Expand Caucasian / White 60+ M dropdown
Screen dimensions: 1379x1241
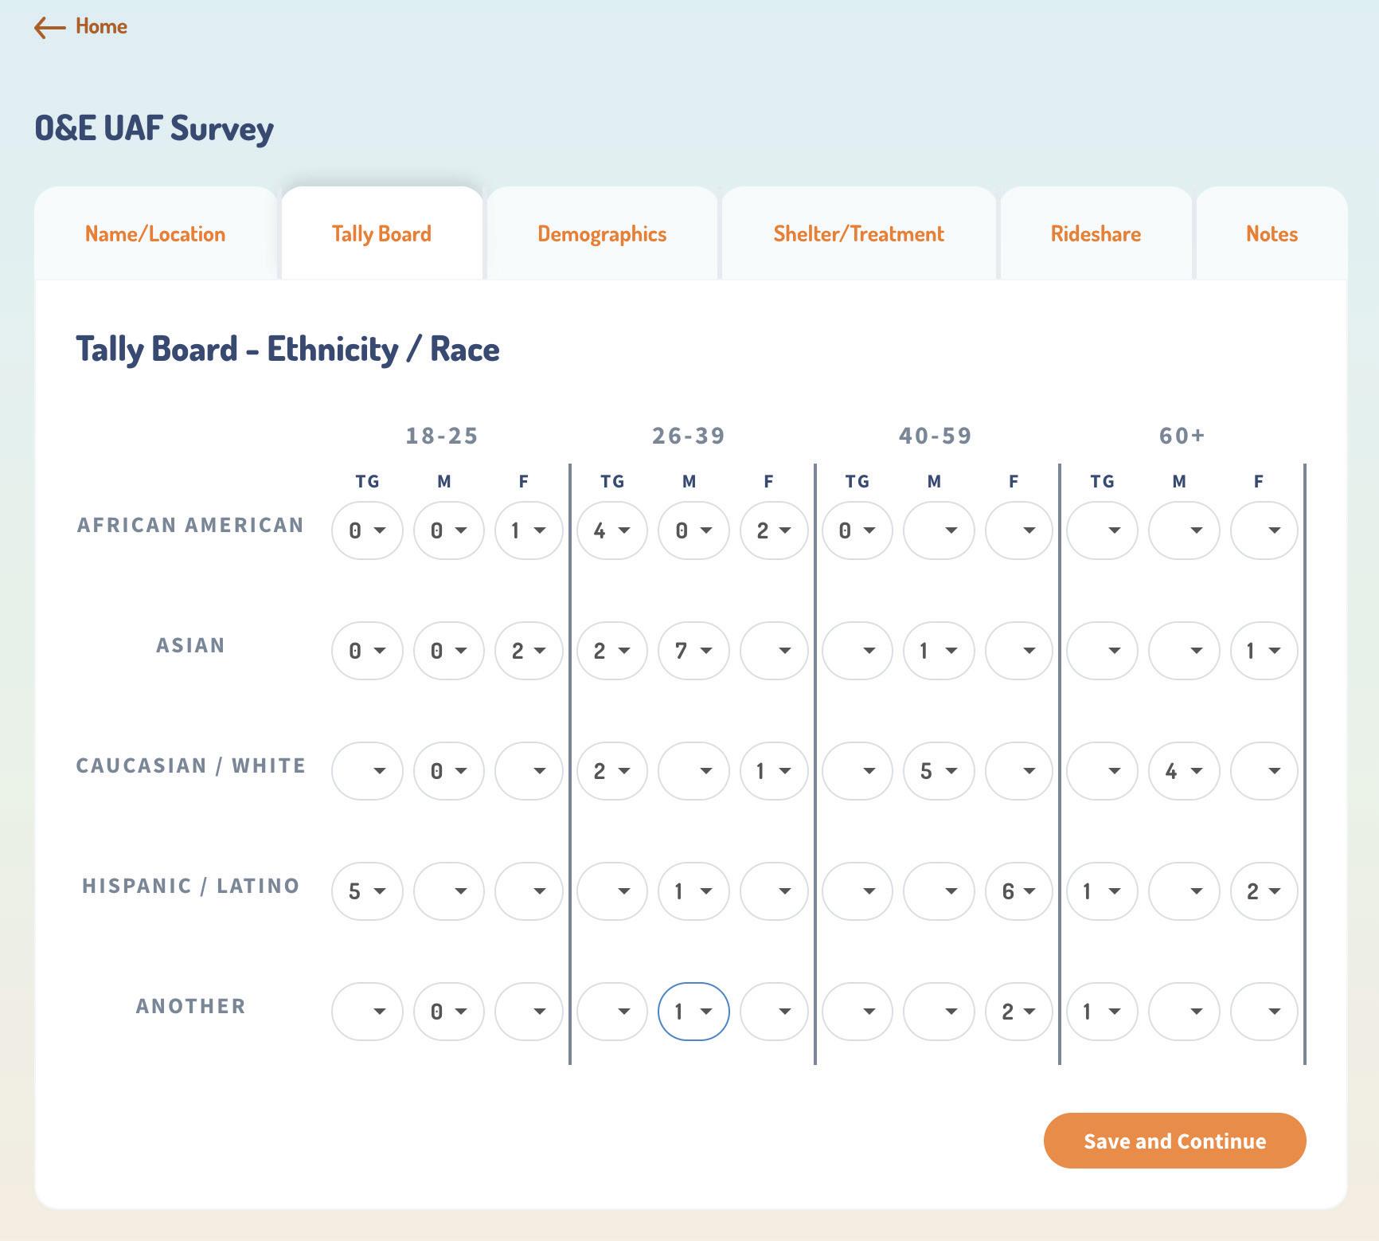pos(1184,771)
